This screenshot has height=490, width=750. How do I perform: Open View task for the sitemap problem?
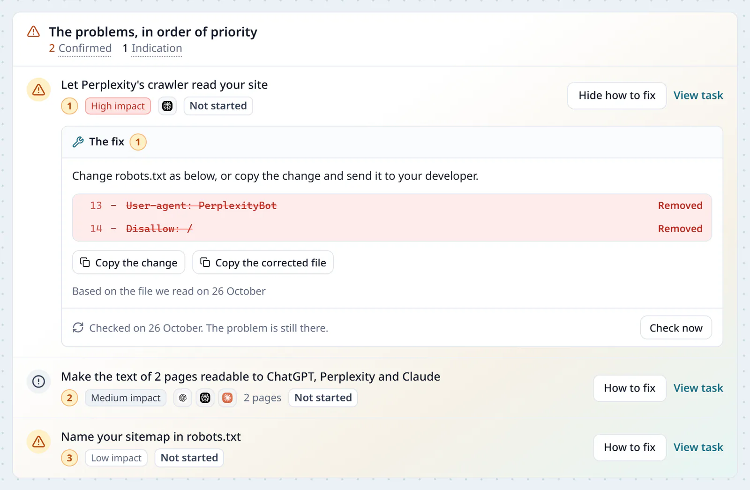coord(698,447)
